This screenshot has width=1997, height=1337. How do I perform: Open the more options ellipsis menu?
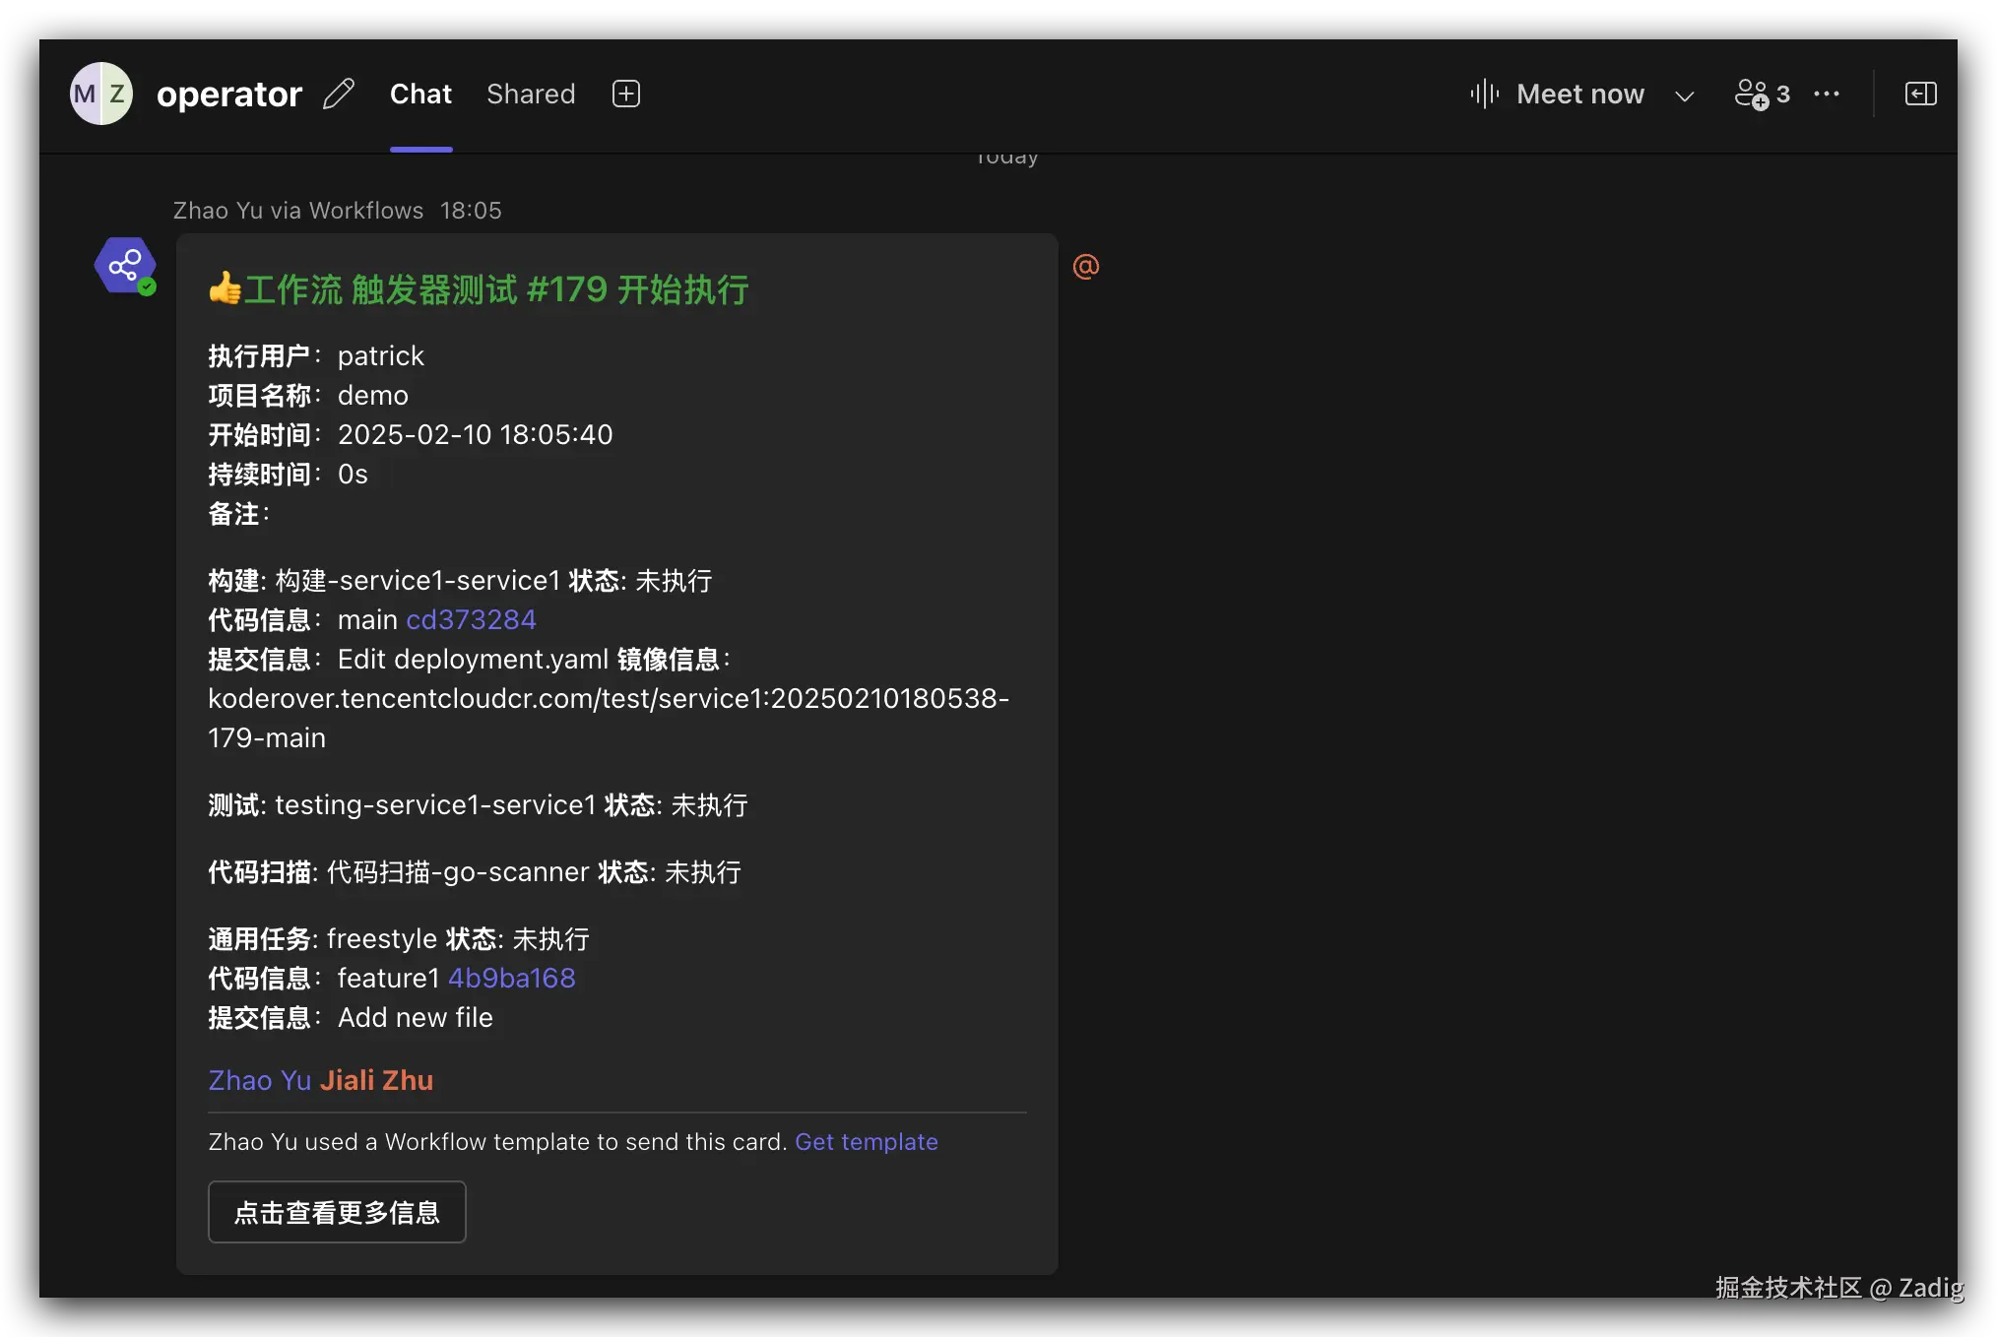coord(1827,95)
